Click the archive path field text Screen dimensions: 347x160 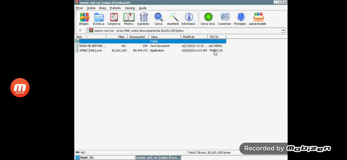point(139,30)
